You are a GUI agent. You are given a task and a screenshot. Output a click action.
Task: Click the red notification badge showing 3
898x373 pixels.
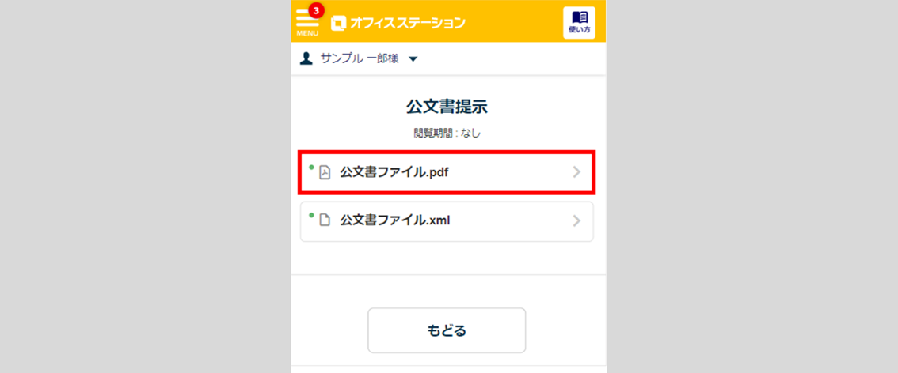point(316,10)
